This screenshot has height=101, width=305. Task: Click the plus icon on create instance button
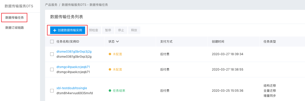click(54, 30)
